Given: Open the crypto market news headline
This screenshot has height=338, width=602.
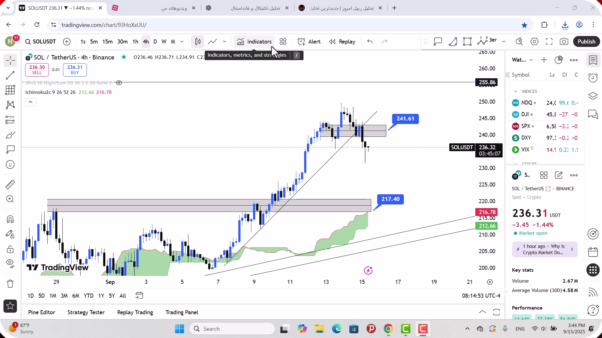Looking at the screenshot, I should 545,249.
